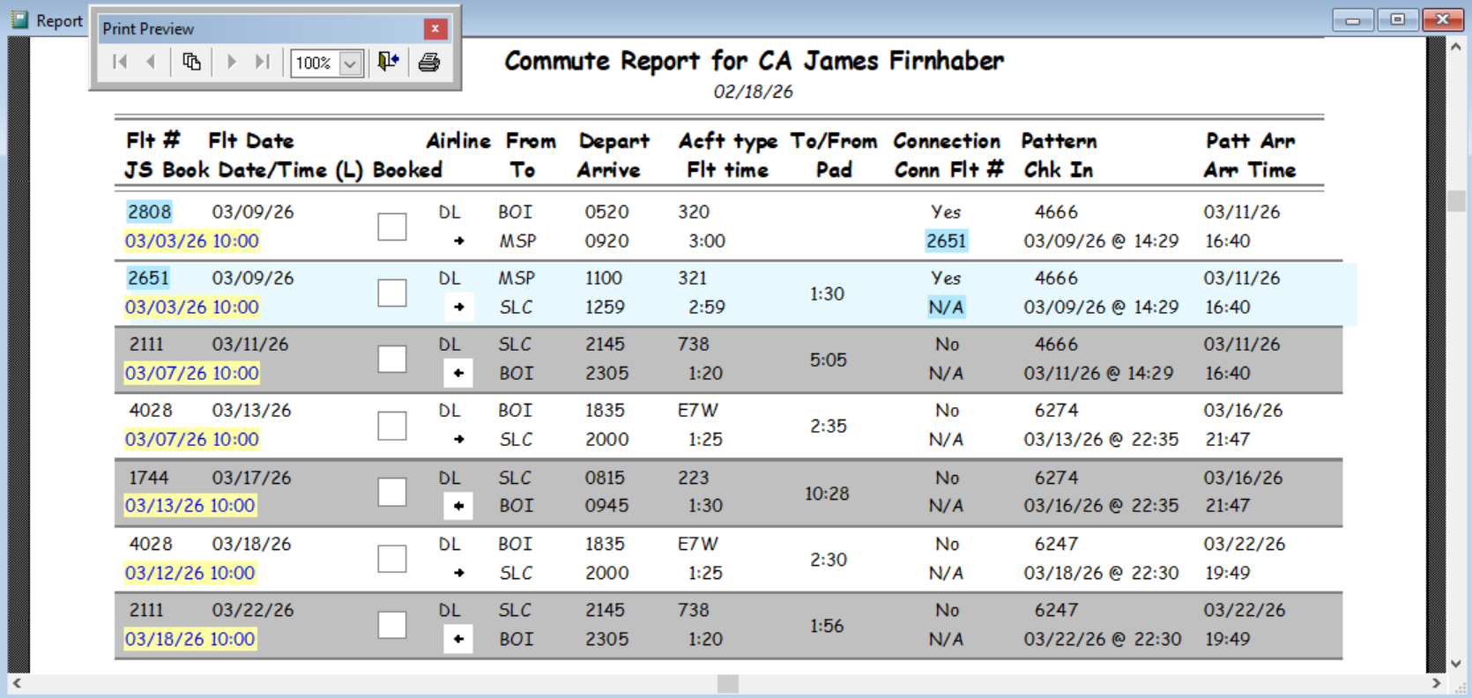Screen dimensions: 1472x698
Task: Go to previous page in Print Preview
Action: (152, 62)
